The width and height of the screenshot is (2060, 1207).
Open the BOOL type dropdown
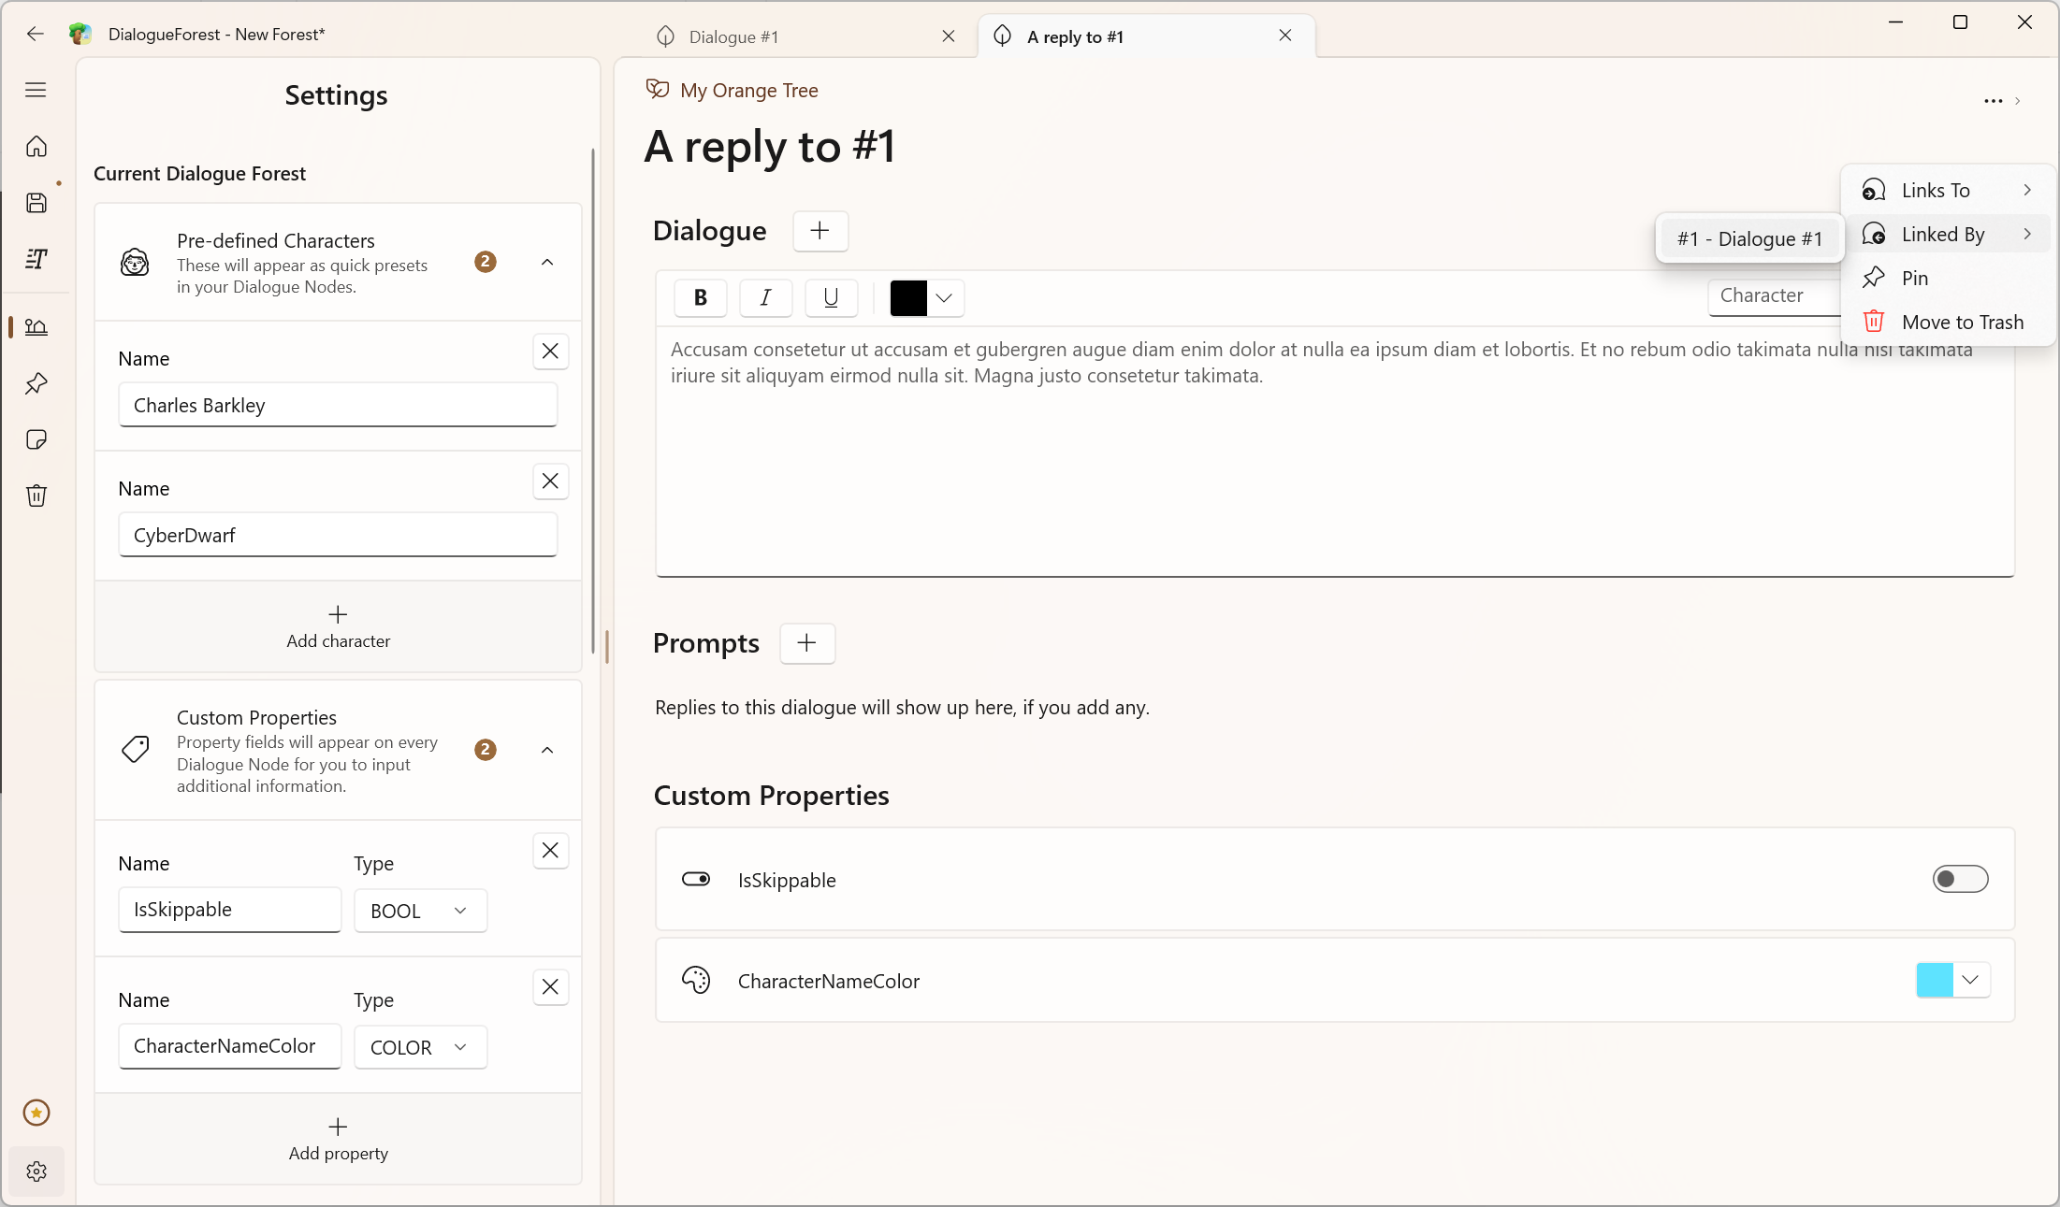point(420,911)
